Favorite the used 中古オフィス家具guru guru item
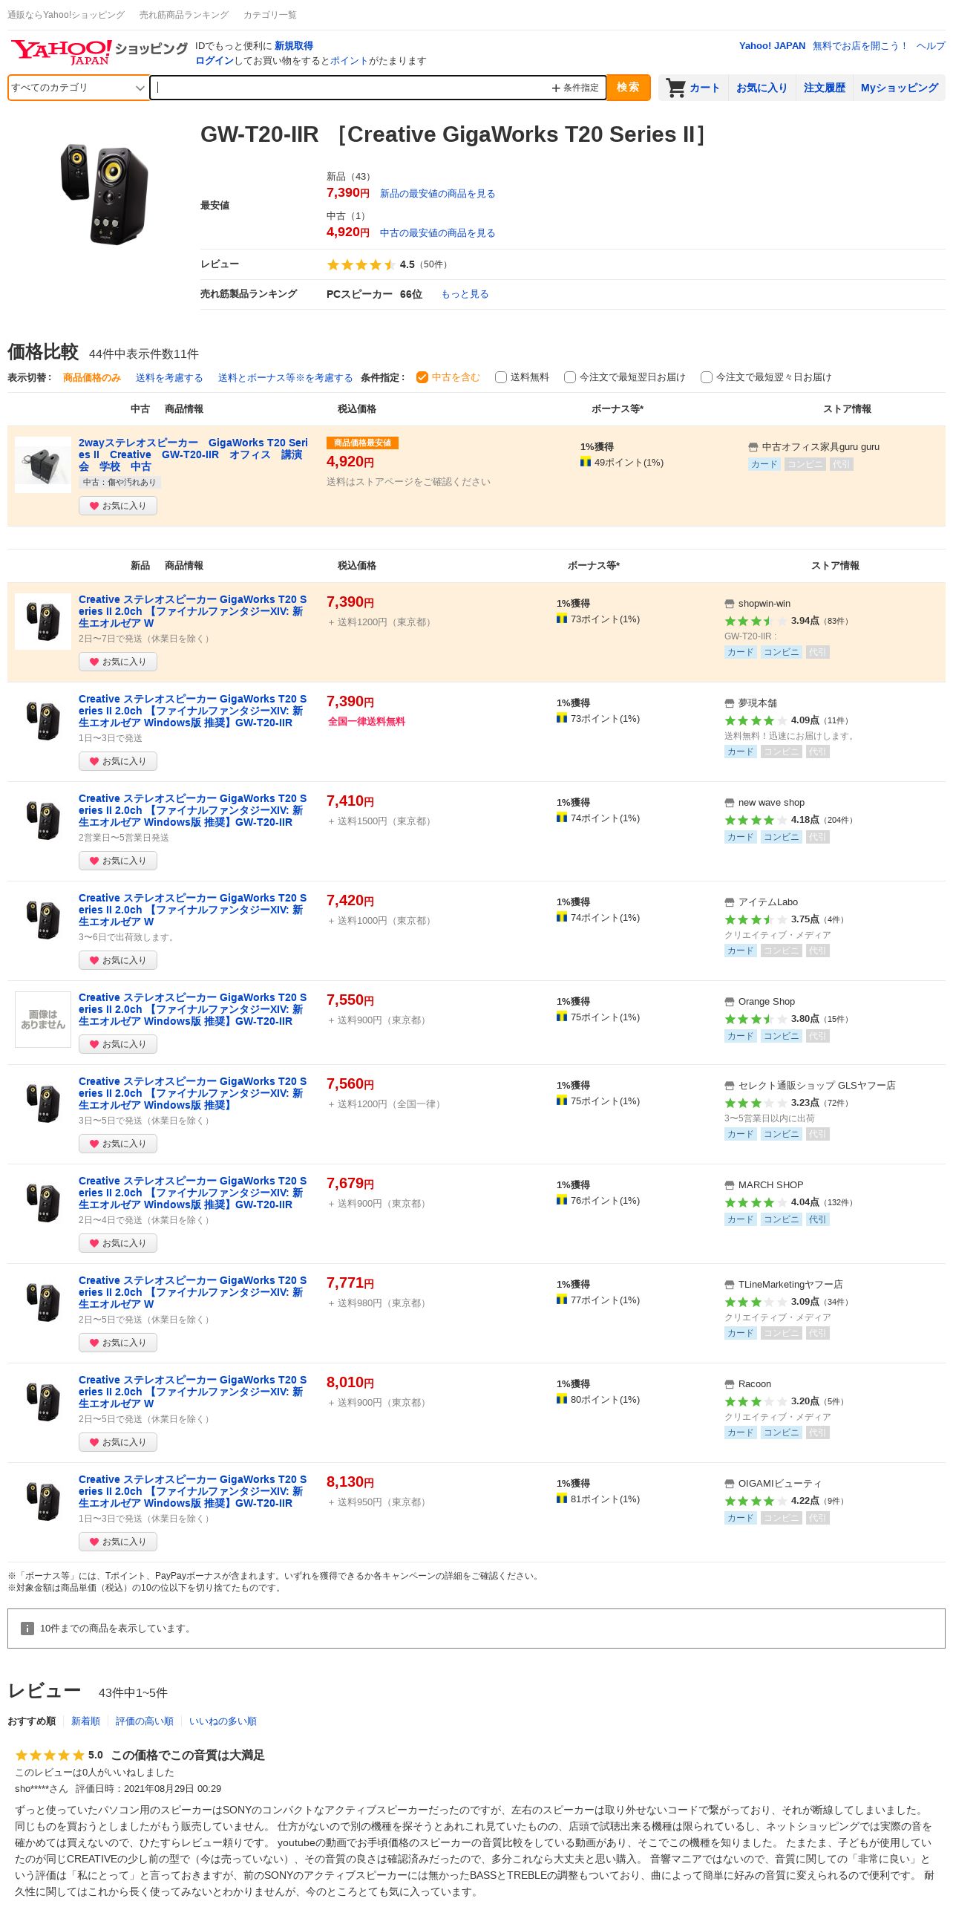 118,506
